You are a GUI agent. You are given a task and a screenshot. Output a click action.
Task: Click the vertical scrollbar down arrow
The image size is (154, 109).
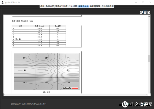pyautogui.click(x=149, y=92)
